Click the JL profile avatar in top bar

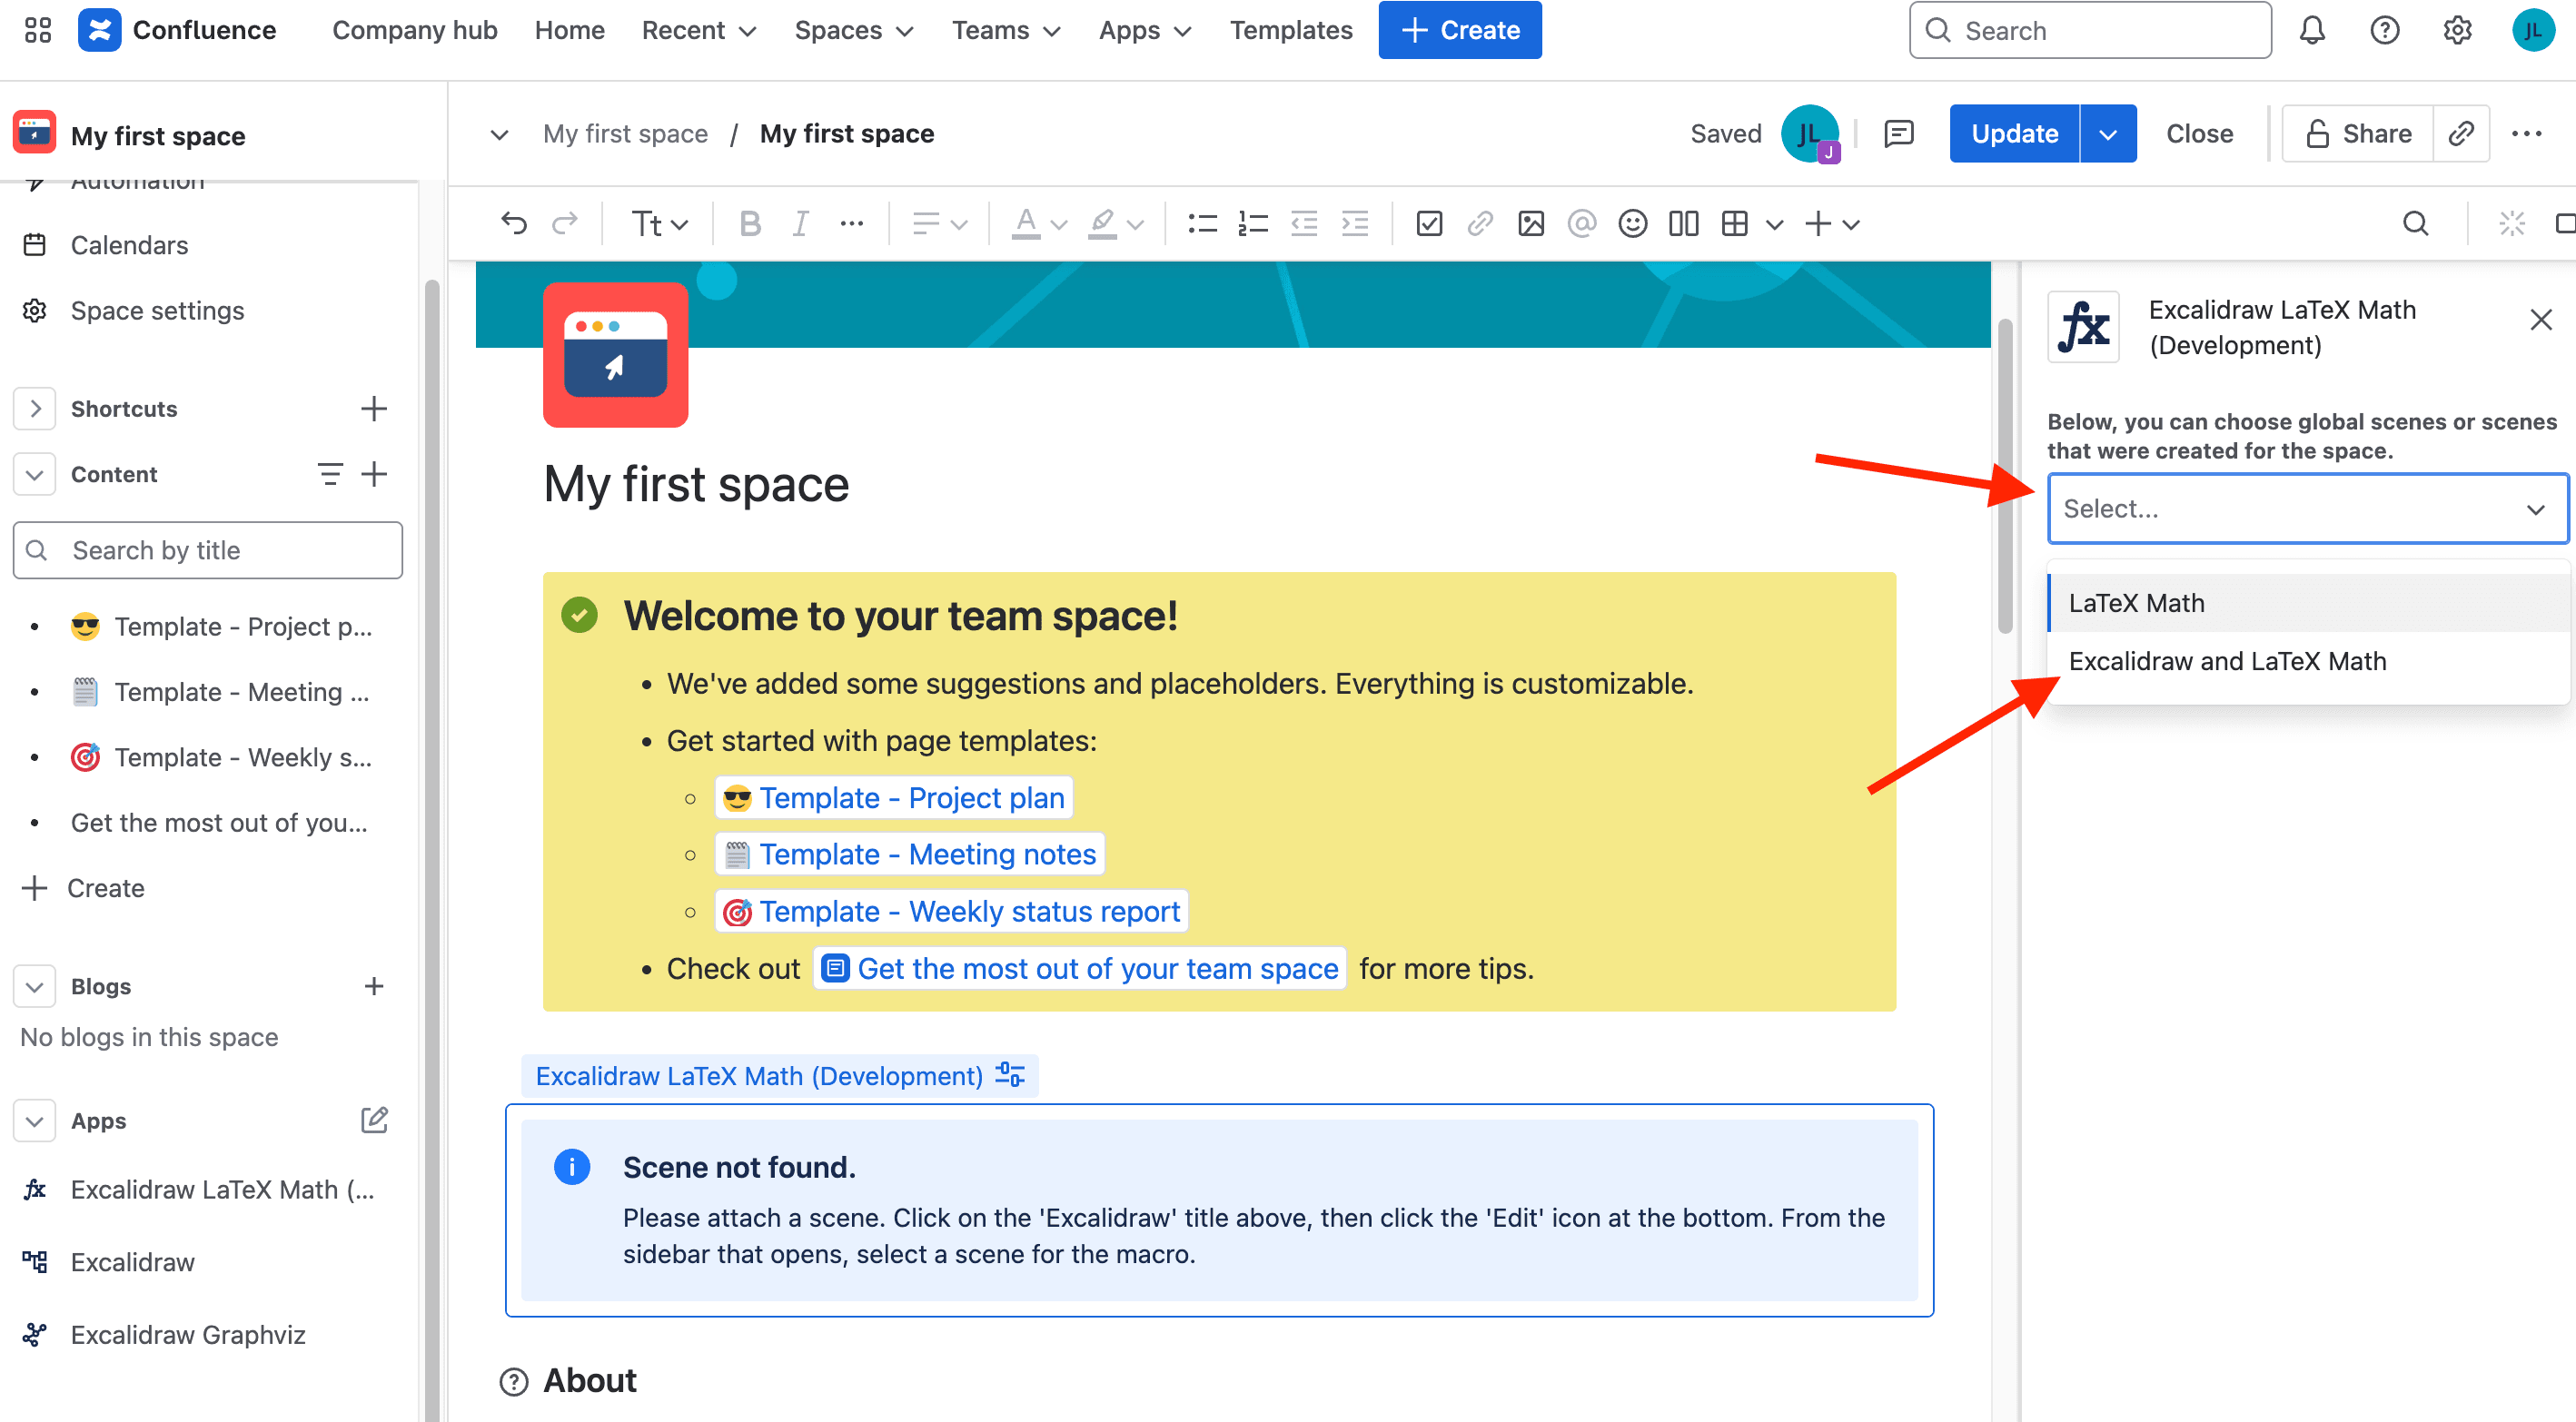(x=2533, y=30)
